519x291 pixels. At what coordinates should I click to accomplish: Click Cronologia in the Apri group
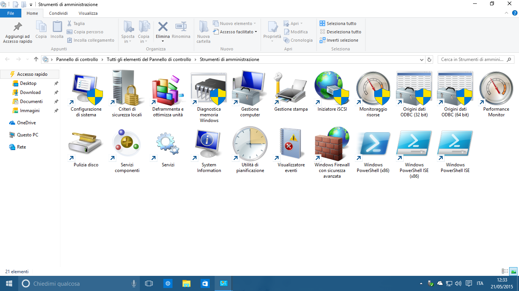[x=298, y=40]
